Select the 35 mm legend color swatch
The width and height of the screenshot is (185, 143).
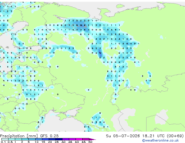point(72,139)
